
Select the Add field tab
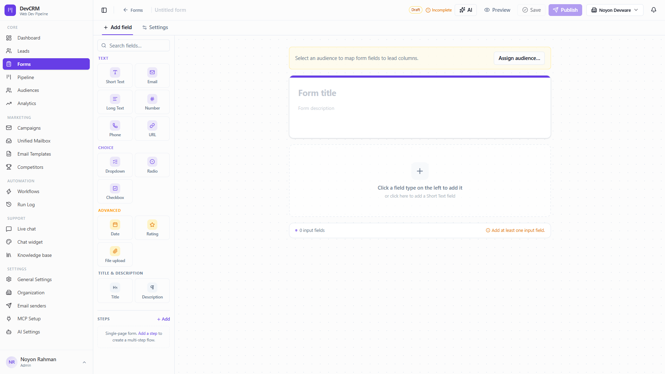point(117,27)
